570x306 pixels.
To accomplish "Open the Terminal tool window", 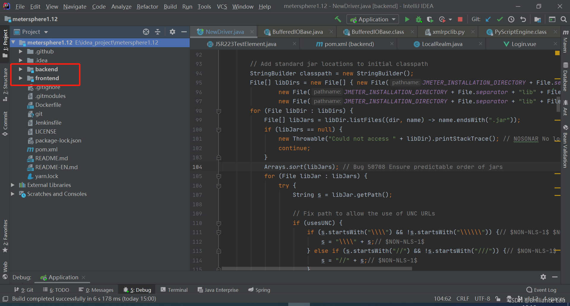I will tap(174, 290).
